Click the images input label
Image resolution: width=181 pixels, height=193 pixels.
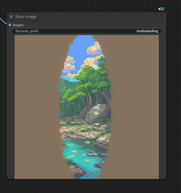click(18, 25)
